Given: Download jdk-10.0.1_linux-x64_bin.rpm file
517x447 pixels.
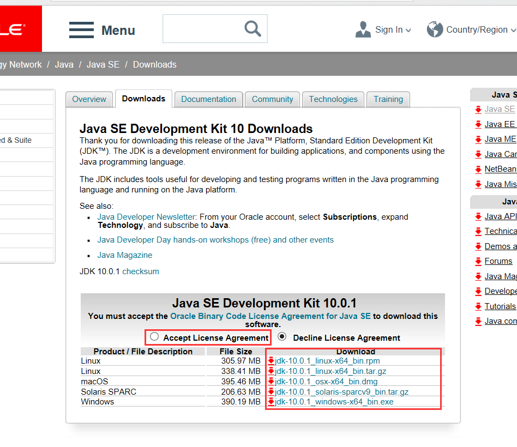Looking at the screenshot, I should click(327, 361).
